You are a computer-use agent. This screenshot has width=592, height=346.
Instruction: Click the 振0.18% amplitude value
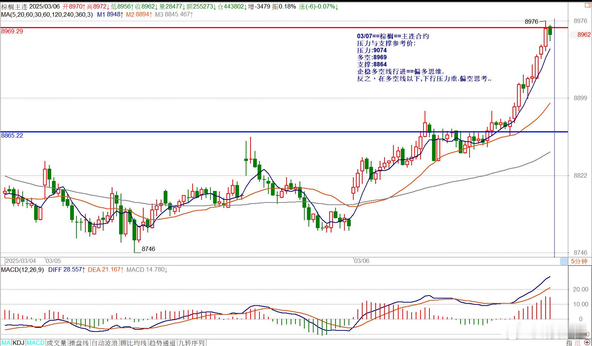[x=284, y=7]
